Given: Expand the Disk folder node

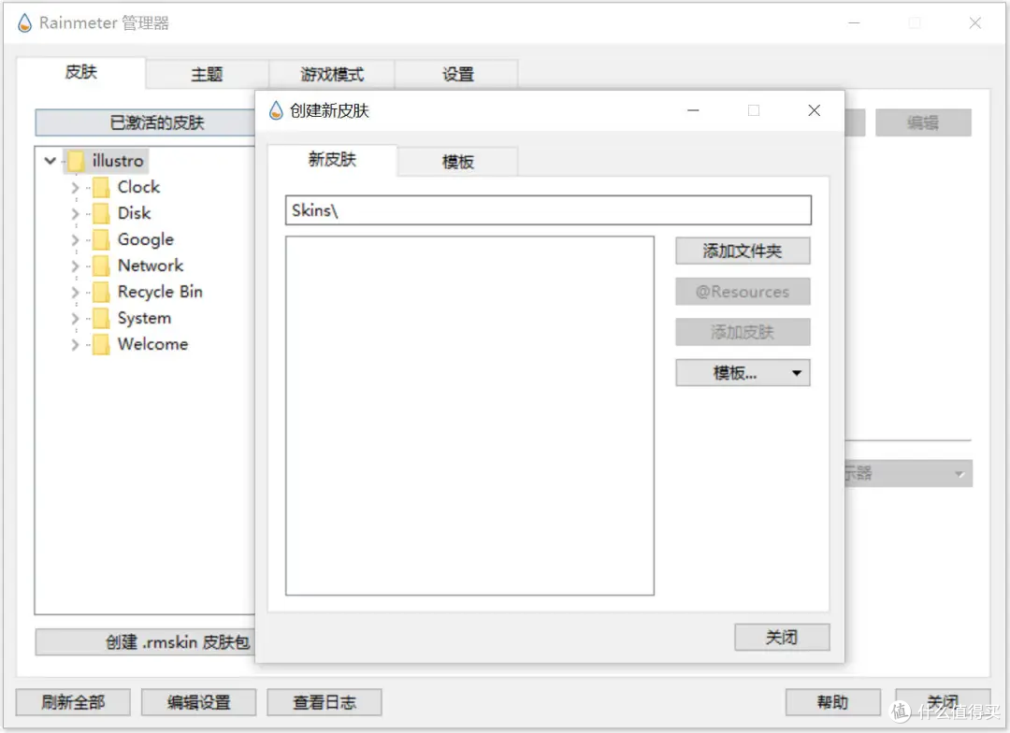Looking at the screenshot, I should [x=75, y=213].
